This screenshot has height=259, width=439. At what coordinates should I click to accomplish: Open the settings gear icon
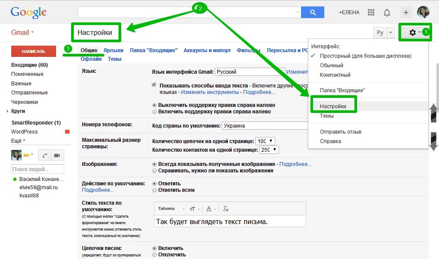412,32
